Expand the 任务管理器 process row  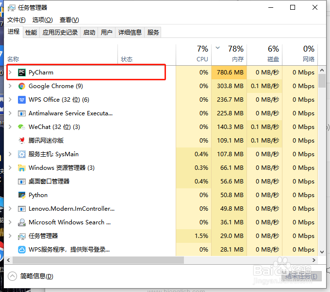click(x=10, y=236)
